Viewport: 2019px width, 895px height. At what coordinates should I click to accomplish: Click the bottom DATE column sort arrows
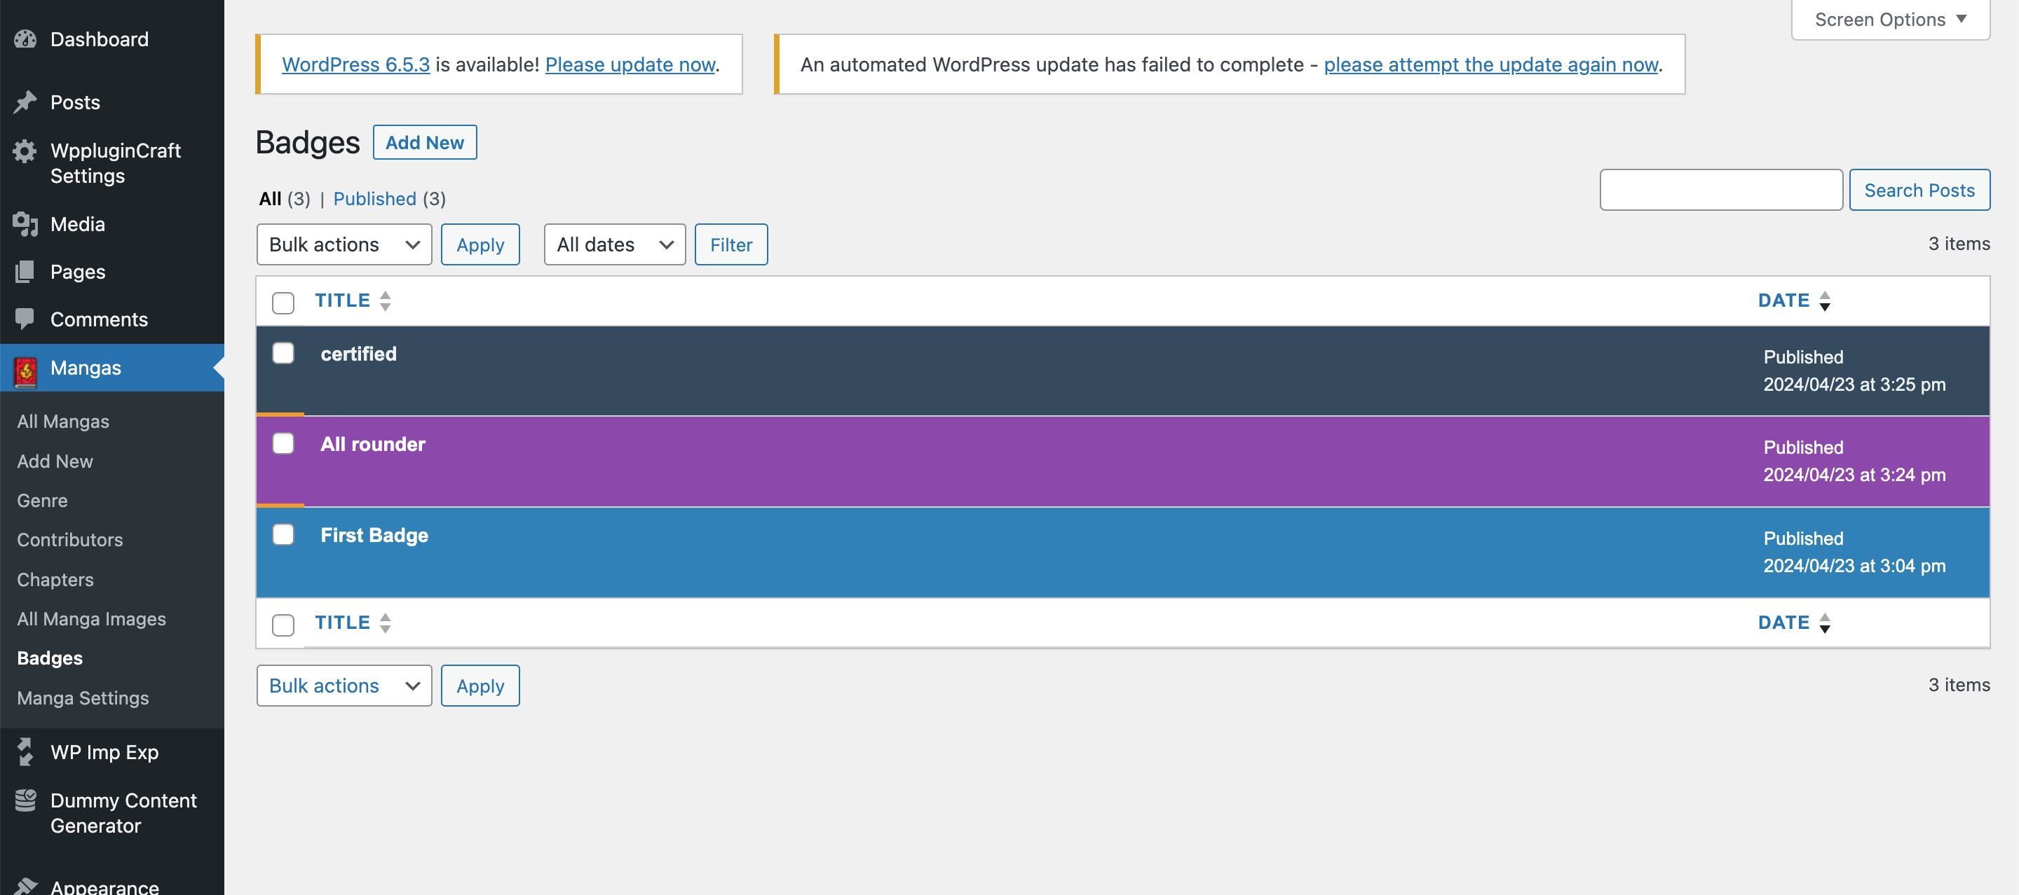1825,623
